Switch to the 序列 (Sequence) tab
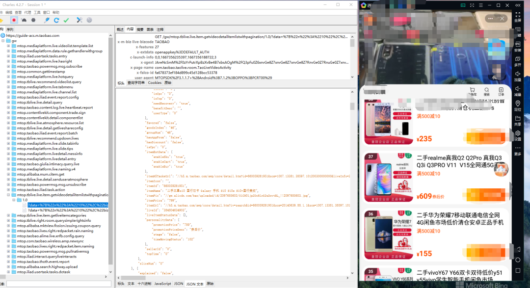 pos(10,30)
